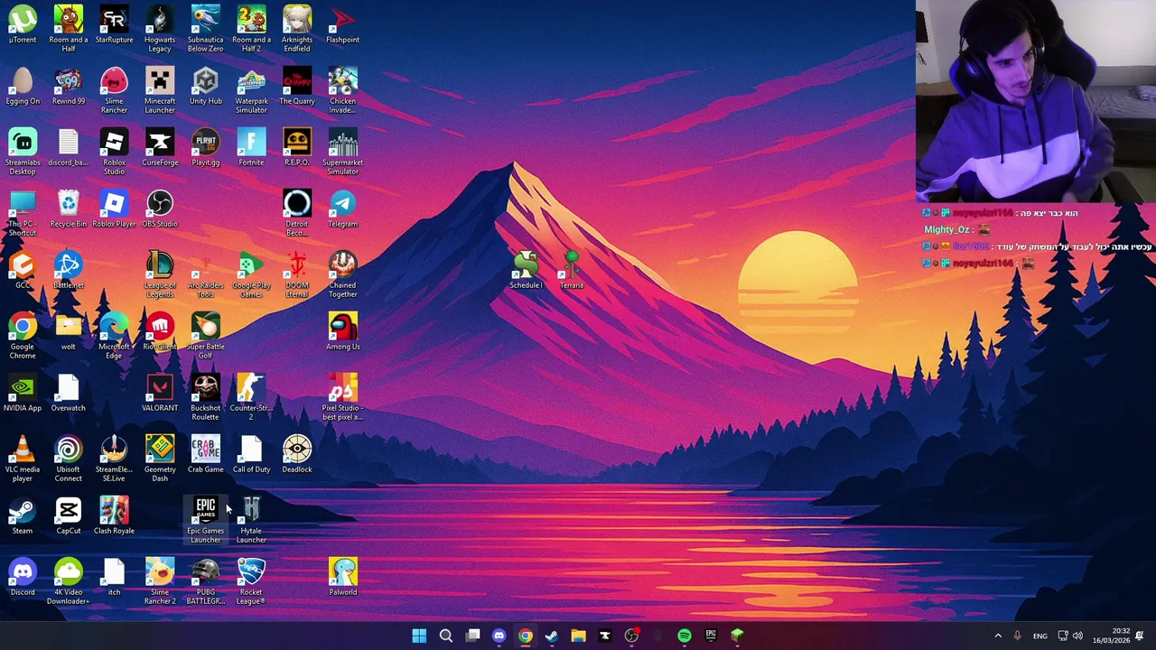
Task: Open the Windows Start menu
Action: (419, 636)
